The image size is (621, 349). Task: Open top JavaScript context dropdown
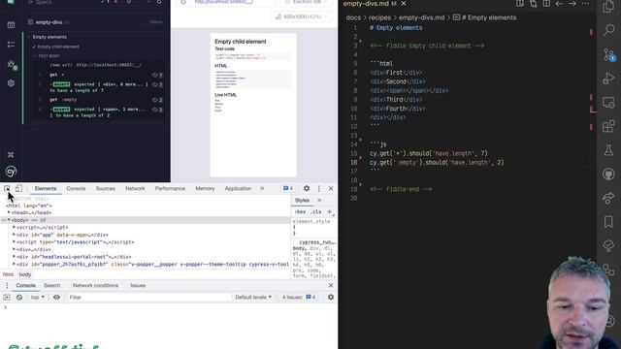point(38,298)
